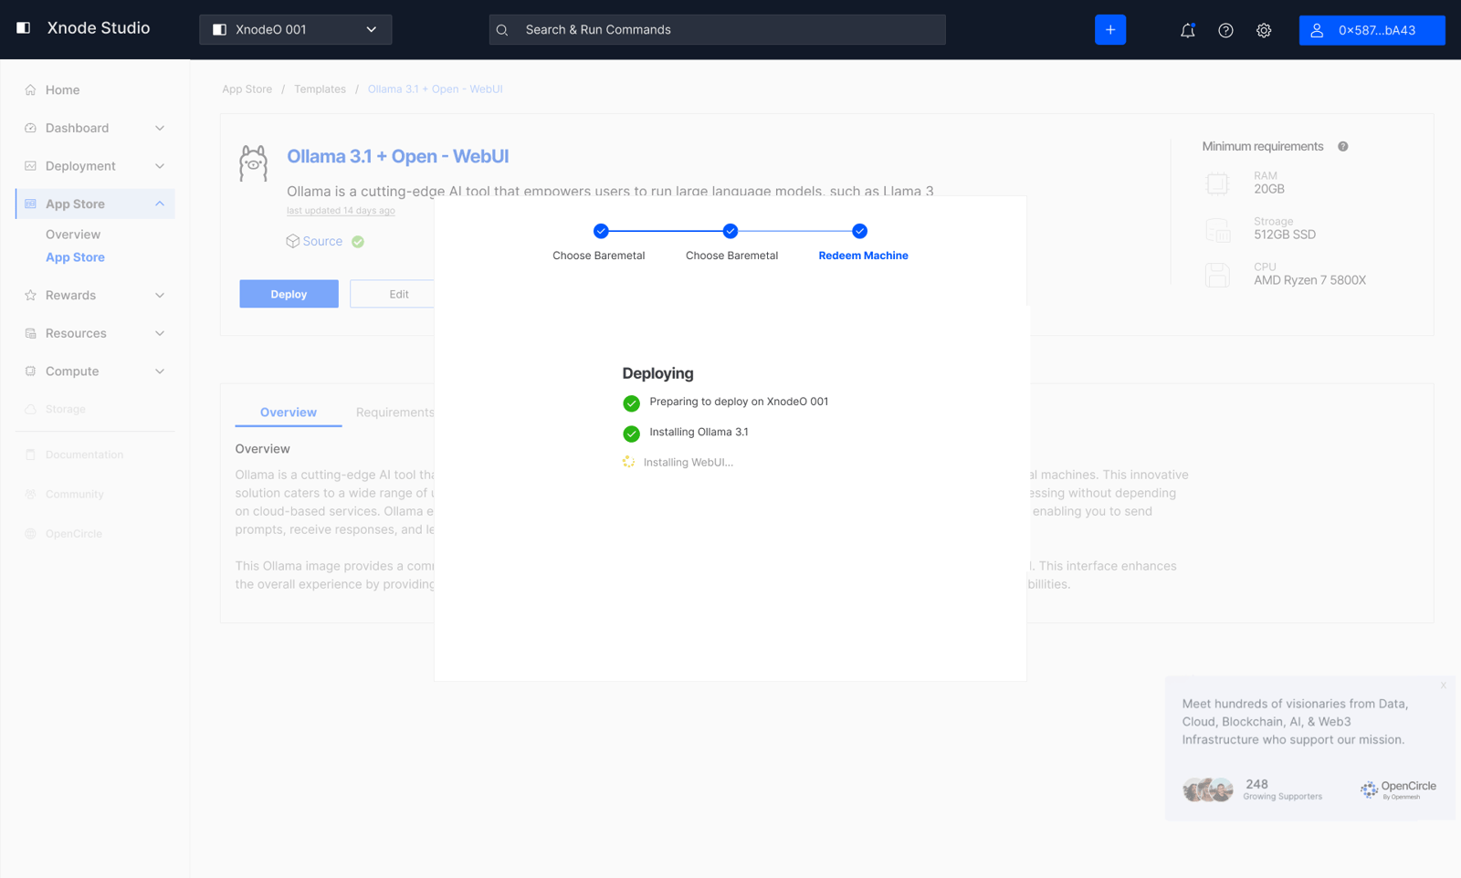The image size is (1461, 878).
Task: Open settings gear icon in header
Action: 1264,30
